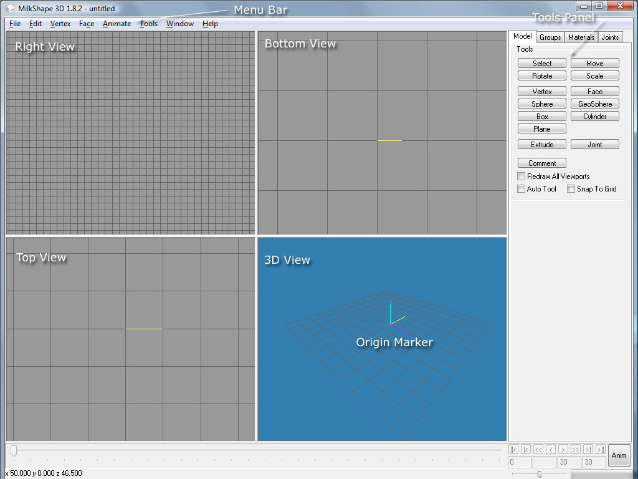
Task: Activate the Rotate tool button
Action: [x=542, y=75]
